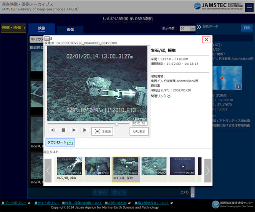Click the (1/1) page indicator

pyautogui.click(x=184, y=192)
